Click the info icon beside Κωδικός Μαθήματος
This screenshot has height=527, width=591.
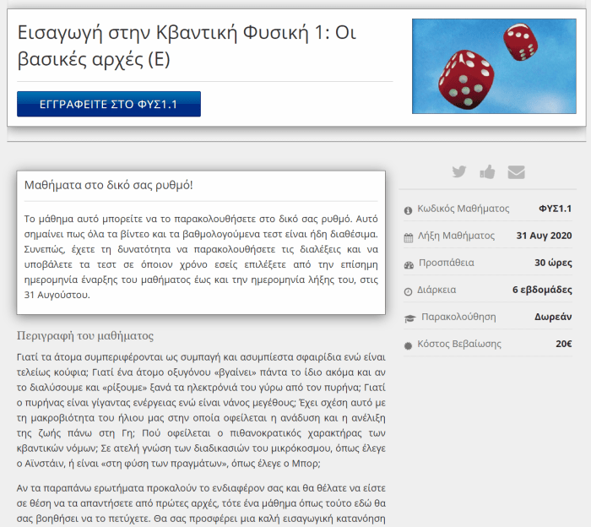coord(409,209)
